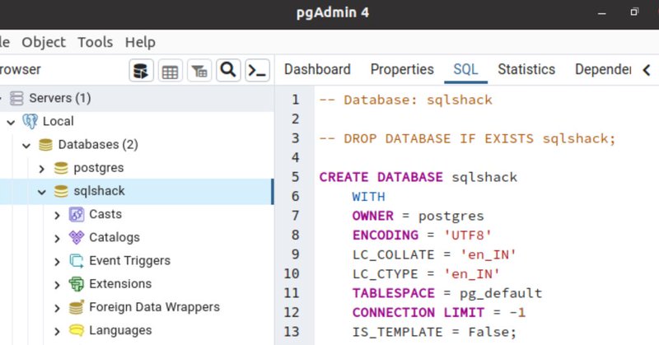659x345 pixels.
Task: Open the Object menu
Action: click(x=44, y=42)
